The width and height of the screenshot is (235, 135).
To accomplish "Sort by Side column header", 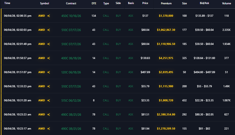I will click(118, 3).
